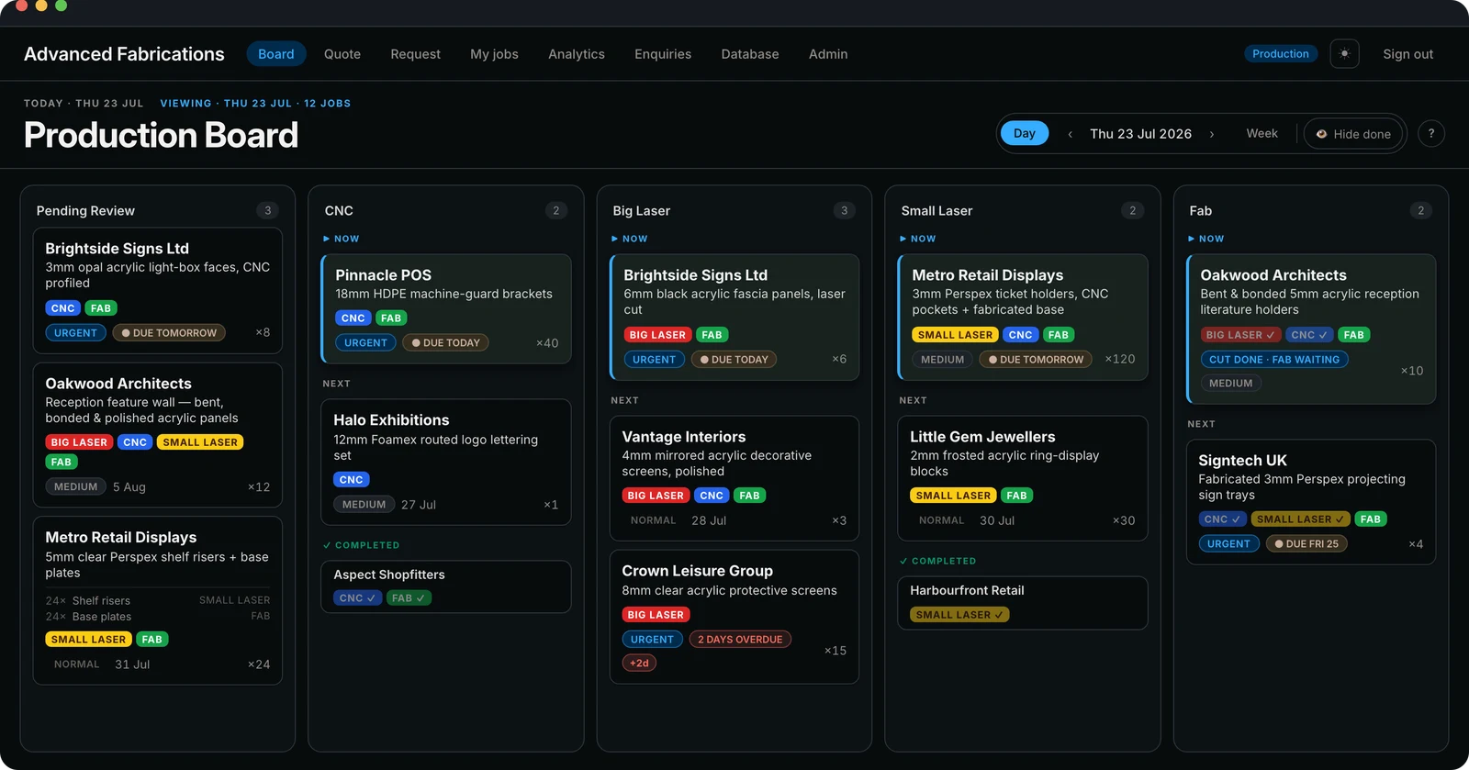Screen dimensions: 1469x770
Task: Open the Admin tab
Action: tap(828, 54)
